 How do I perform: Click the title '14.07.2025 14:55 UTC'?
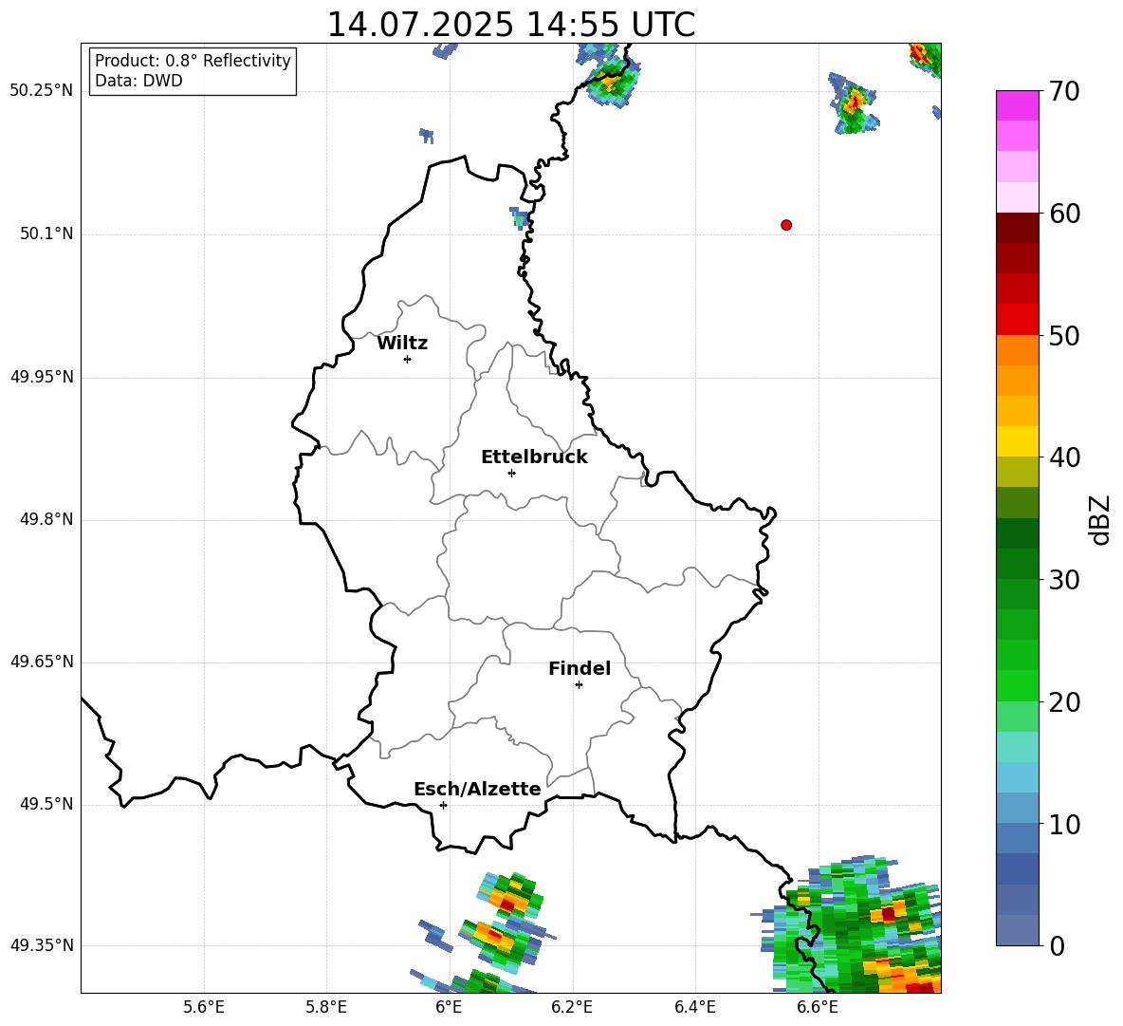510,25
